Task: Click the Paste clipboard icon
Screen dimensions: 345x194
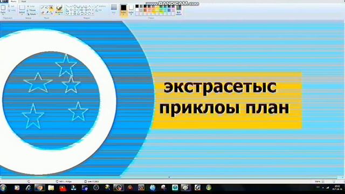Action: [x=3, y=8]
